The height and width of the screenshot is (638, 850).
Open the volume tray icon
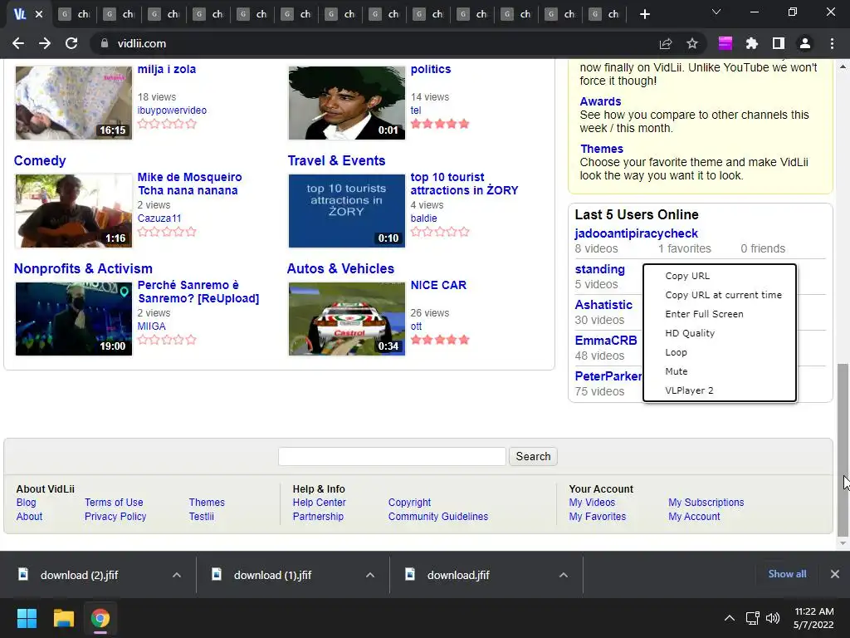(773, 618)
